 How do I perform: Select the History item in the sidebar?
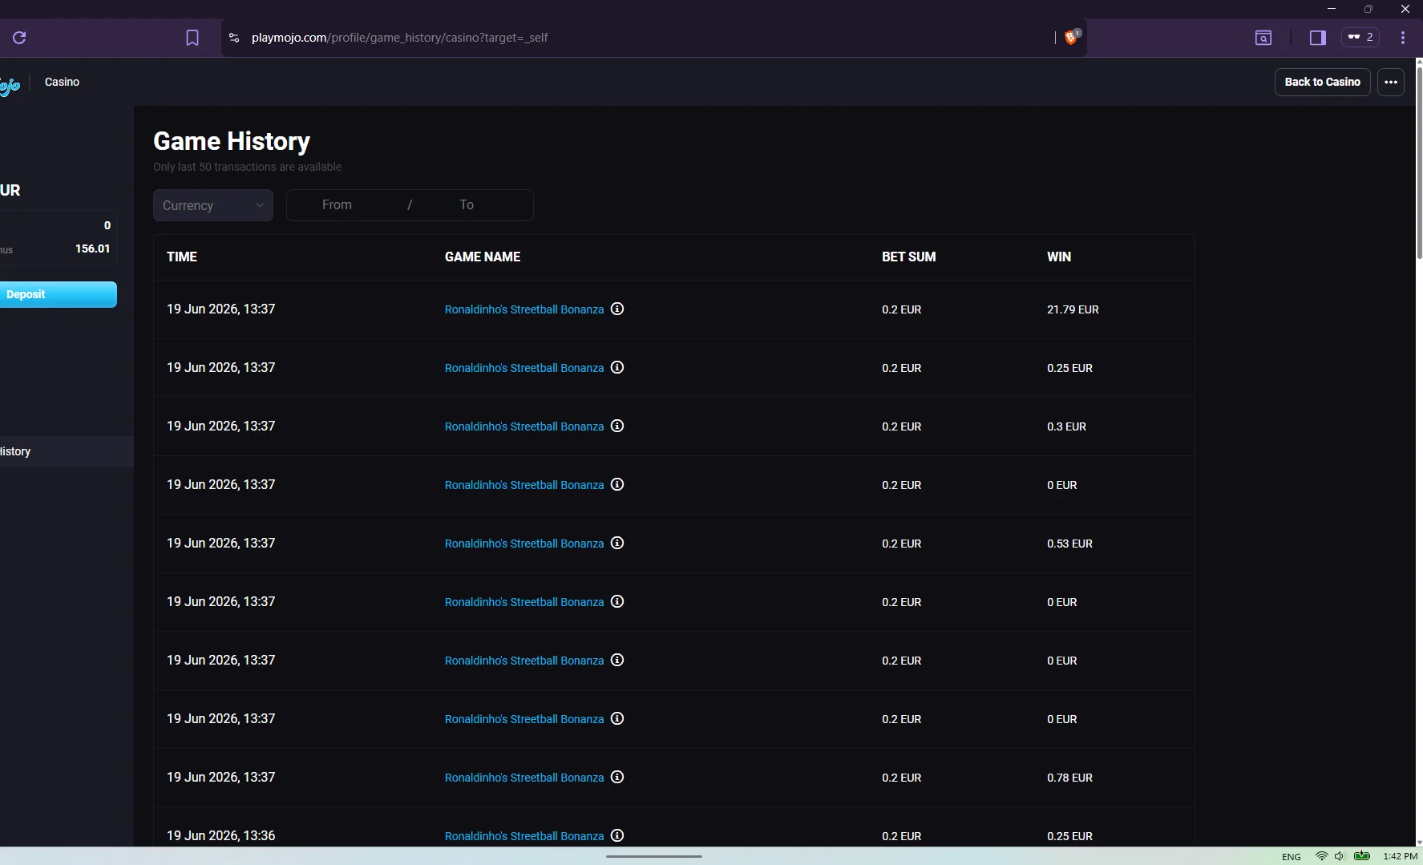point(67,451)
